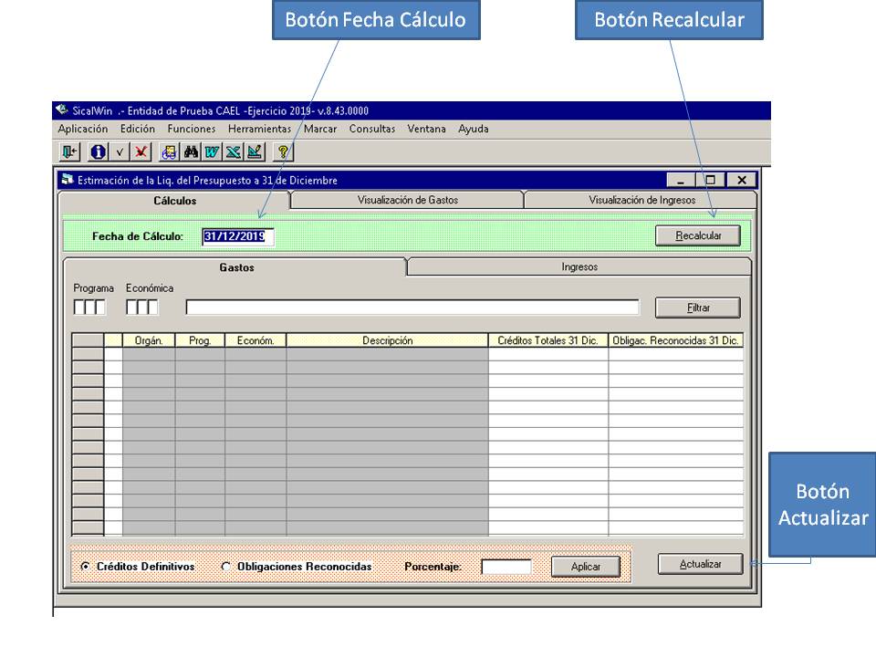
Task: Click the Porcentaje input field
Action: click(506, 567)
